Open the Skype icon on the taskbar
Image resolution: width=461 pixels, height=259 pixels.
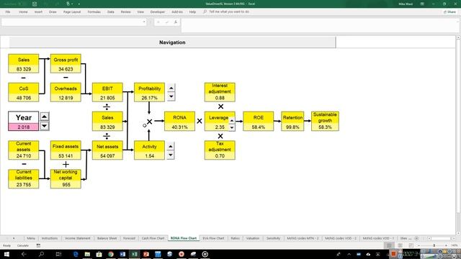coord(170,254)
